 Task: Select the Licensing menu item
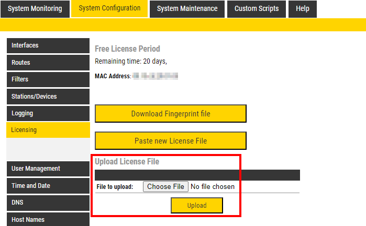tap(48, 130)
